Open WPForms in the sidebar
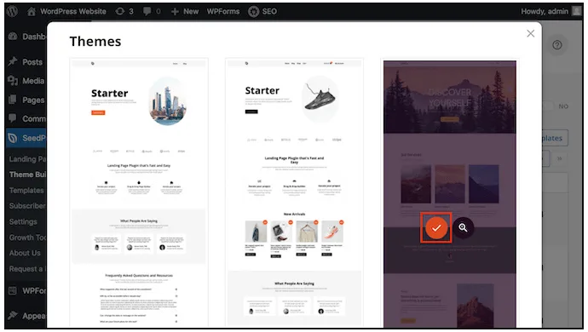The image size is (588, 332). 27,291
